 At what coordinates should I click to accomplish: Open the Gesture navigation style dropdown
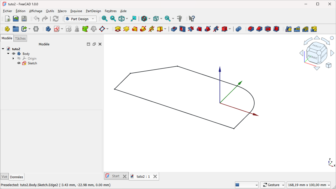tap(274, 185)
